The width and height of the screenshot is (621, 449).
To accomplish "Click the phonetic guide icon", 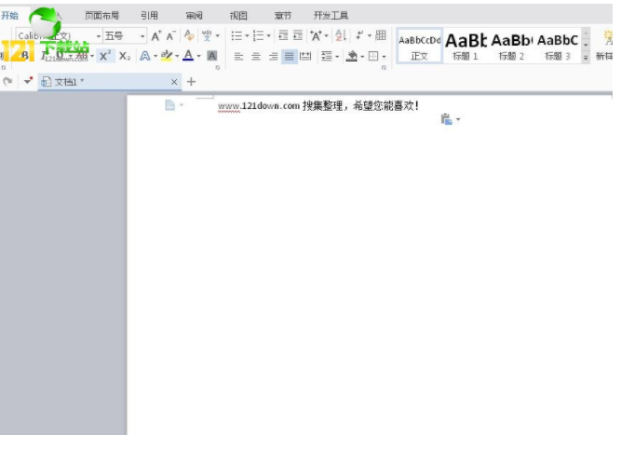I will click(x=207, y=35).
